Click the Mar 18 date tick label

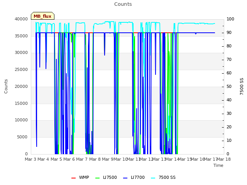pyautogui.click(x=224, y=159)
